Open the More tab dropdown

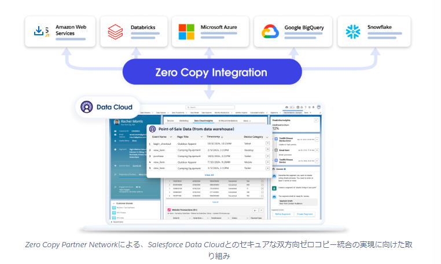(247, 121)
